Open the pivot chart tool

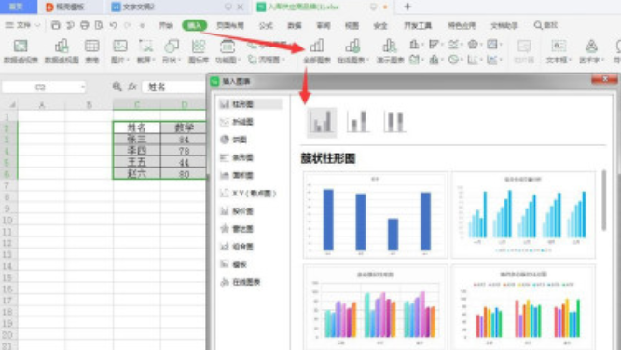pos(62,51)
